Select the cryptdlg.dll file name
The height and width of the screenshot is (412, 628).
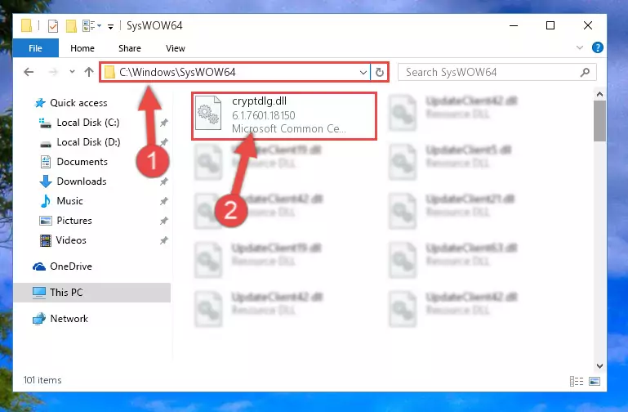[259, 101]
